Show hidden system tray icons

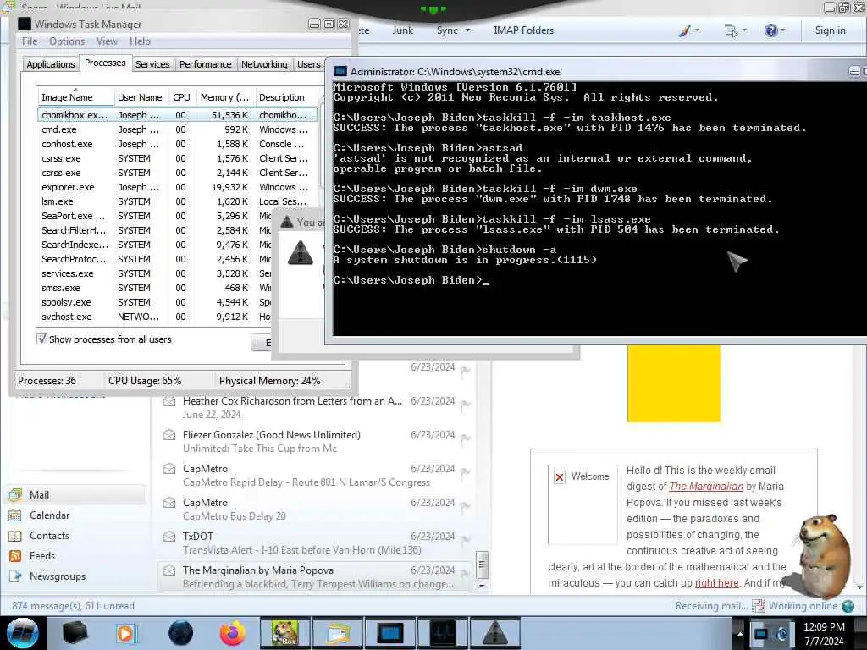coord(740,633)
